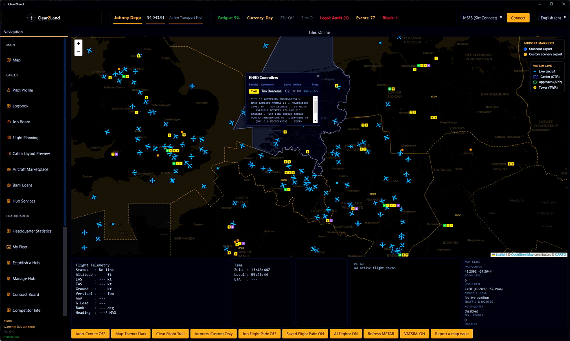
Task: Open Manage Hub page
Action: (x=21, y=279)
